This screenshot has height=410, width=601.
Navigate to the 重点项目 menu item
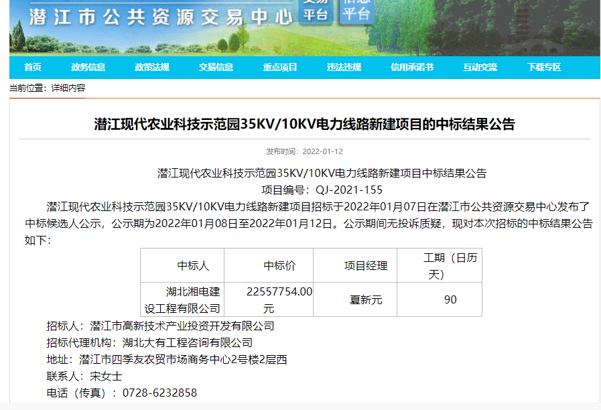pyautogui.click(x=280, y=67)
